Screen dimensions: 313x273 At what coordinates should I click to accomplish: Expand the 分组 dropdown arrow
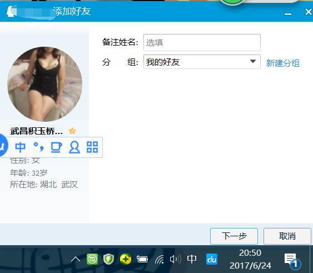[253, 61]
